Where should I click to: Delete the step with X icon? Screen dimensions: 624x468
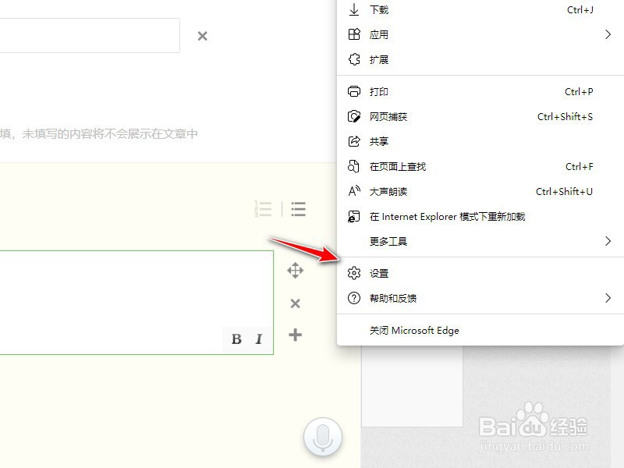pos(296,303)
